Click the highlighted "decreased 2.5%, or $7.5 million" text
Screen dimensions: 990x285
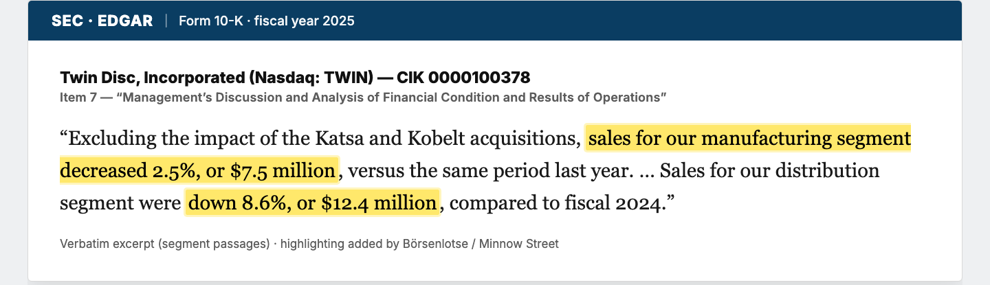pos(199,170)
